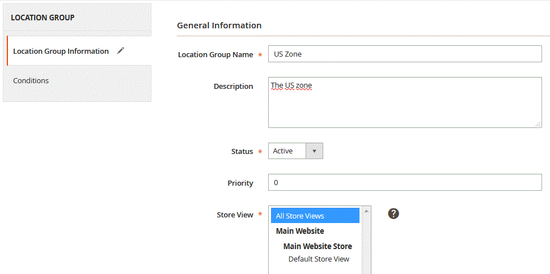Click the Main Website entry in Store View list
Viewport: 550px width, 274px height.
click(x=300, y=231)
